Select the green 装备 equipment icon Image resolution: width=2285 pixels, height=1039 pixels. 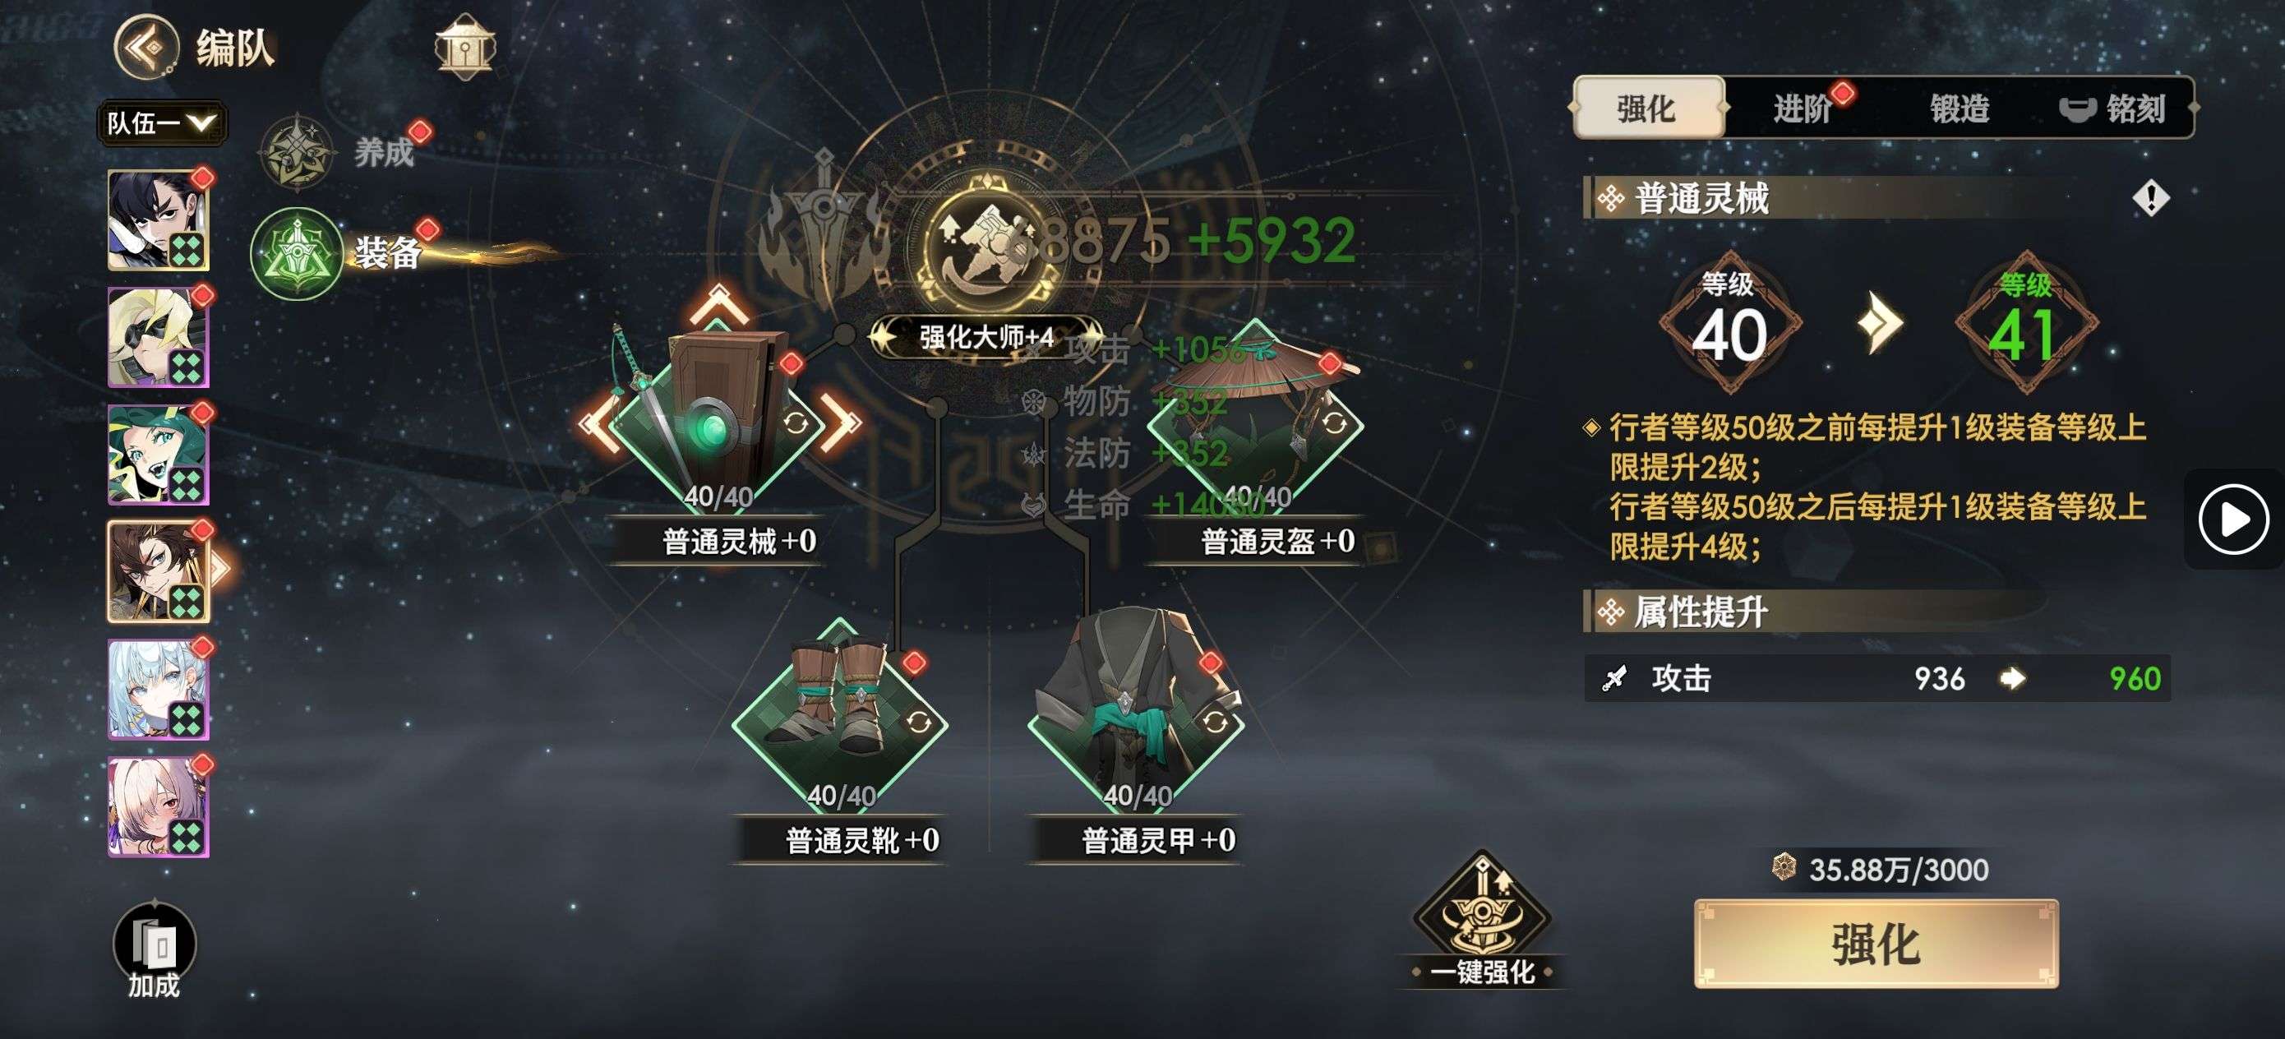(296, 254)
